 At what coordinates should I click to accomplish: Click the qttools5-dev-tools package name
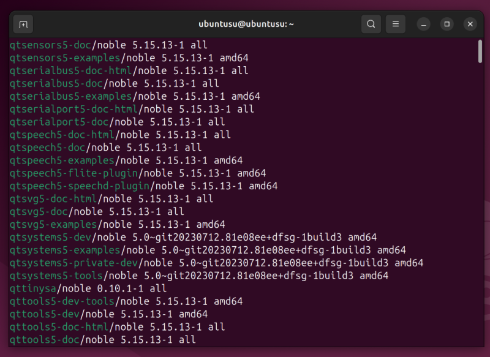(x=61, y=301)
